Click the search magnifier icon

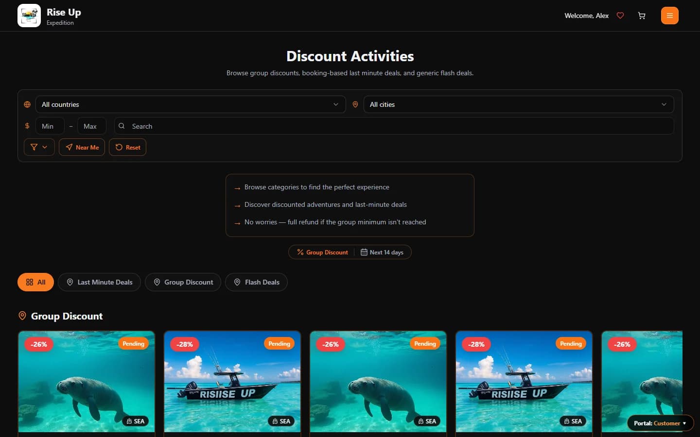click(122, 126)
